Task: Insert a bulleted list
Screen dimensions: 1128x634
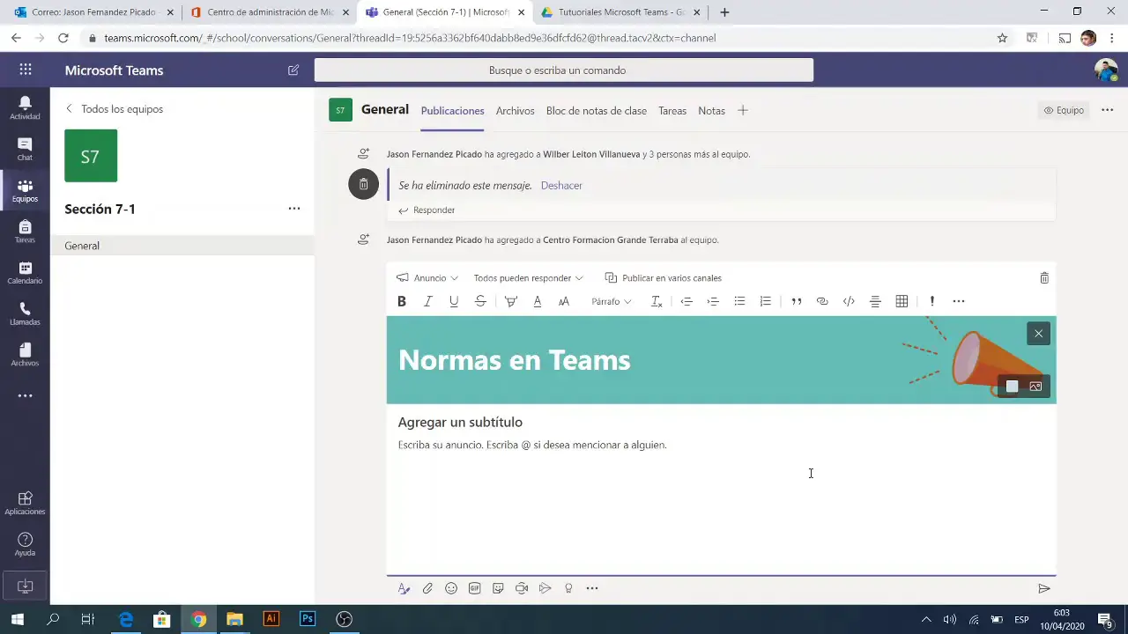Action: 739,301
